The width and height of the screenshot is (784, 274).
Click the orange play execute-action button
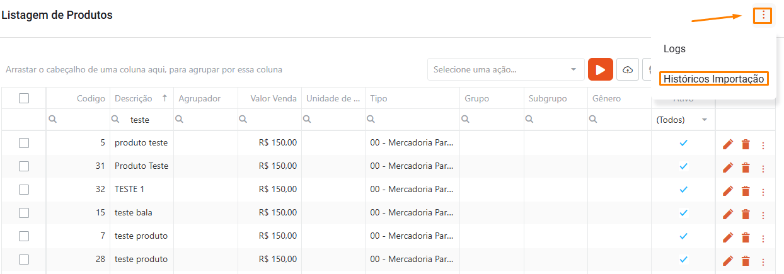click(600, 69)
